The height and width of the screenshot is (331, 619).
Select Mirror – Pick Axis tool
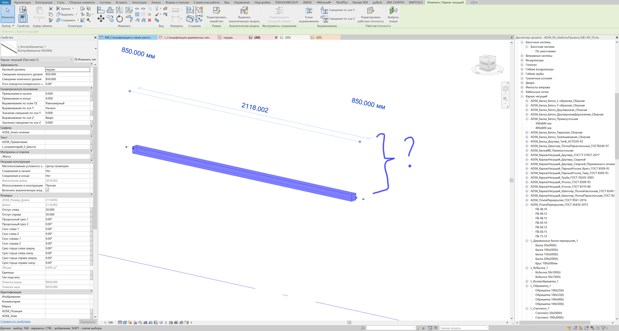(x=120, y=10)
